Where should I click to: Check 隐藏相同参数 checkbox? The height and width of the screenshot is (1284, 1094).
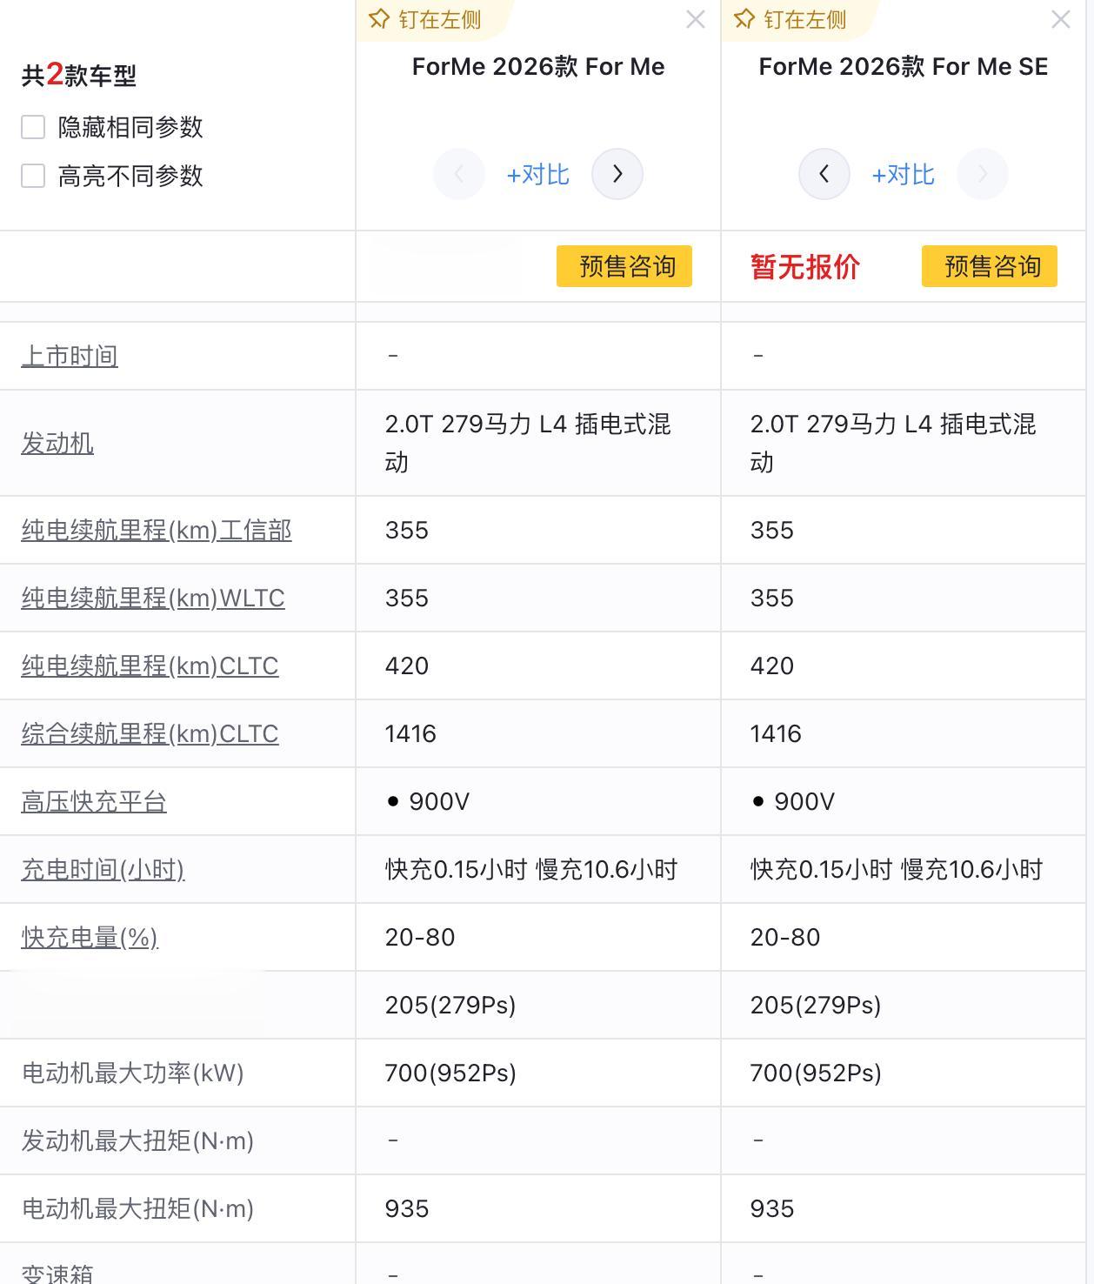[x=33, y=127]
